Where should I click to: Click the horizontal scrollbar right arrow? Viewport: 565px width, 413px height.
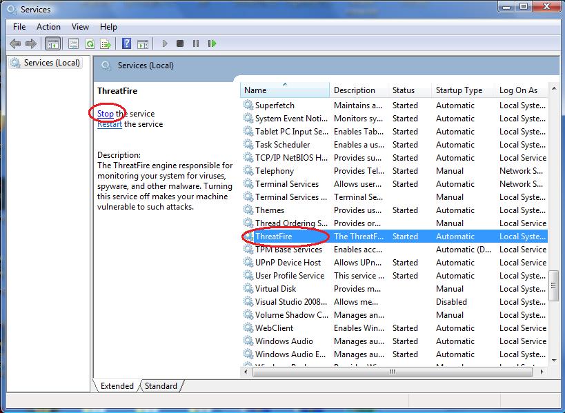(x=542, y=372)
